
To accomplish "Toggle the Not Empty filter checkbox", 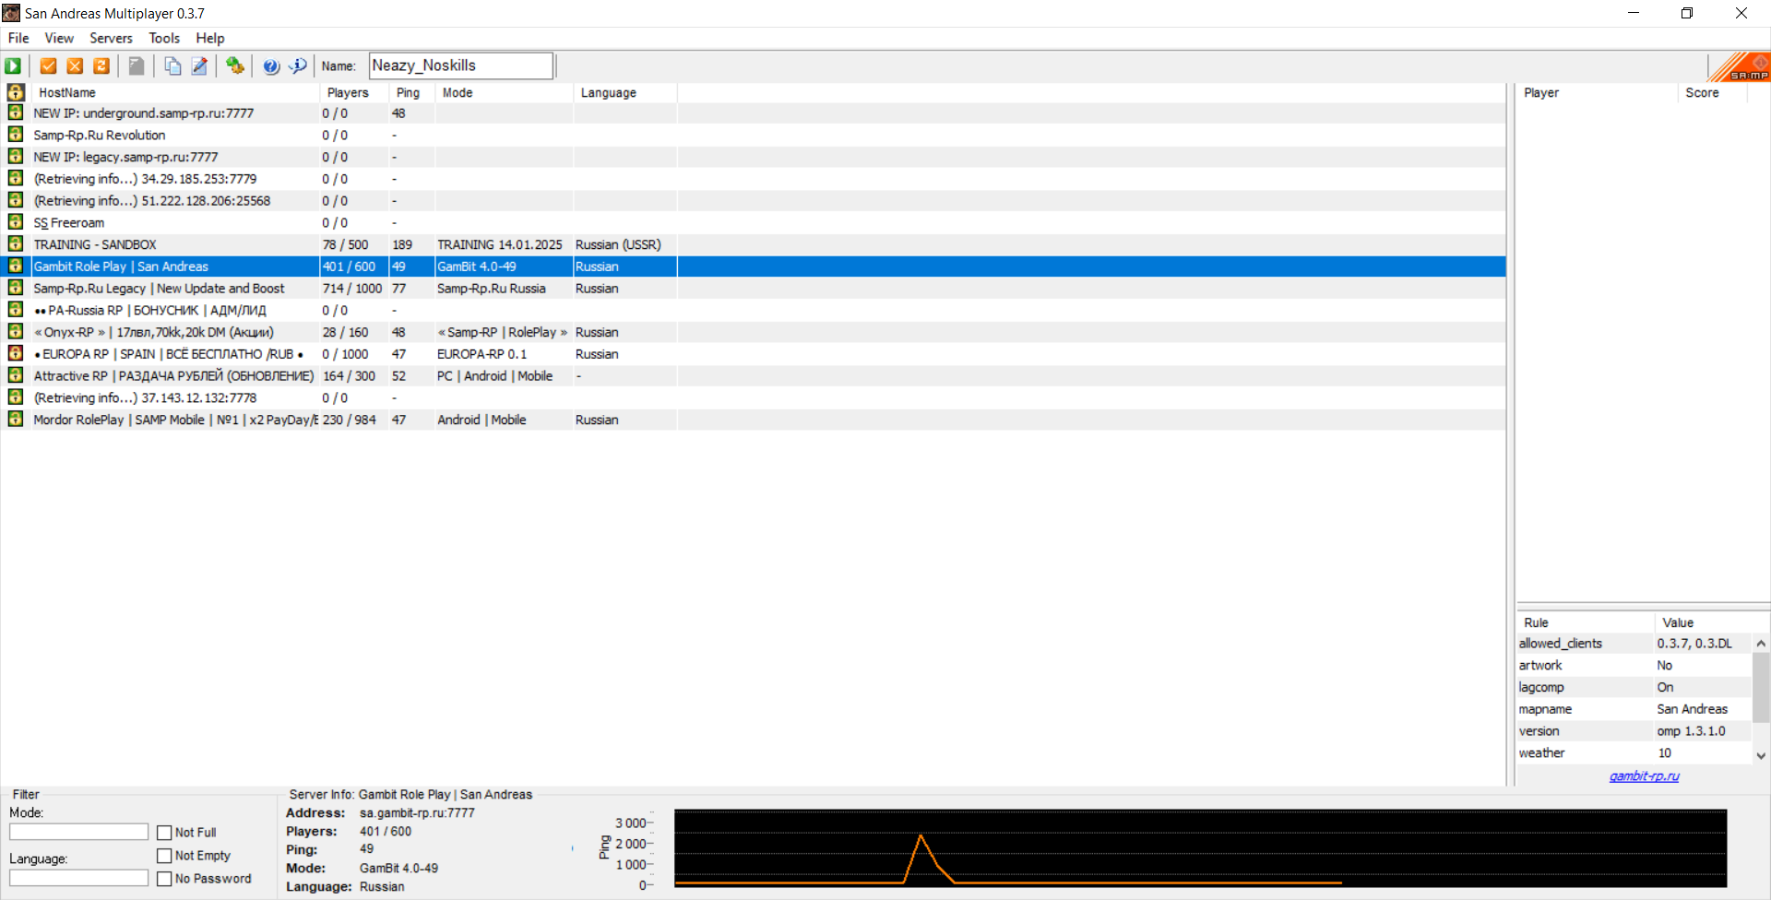I will (x=165, y=856).
